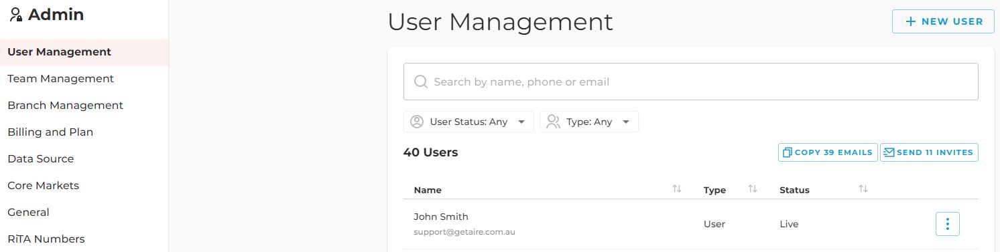Click the Name column header
The height and width of the screenshot is (252, 1000).
pos(428,190)
